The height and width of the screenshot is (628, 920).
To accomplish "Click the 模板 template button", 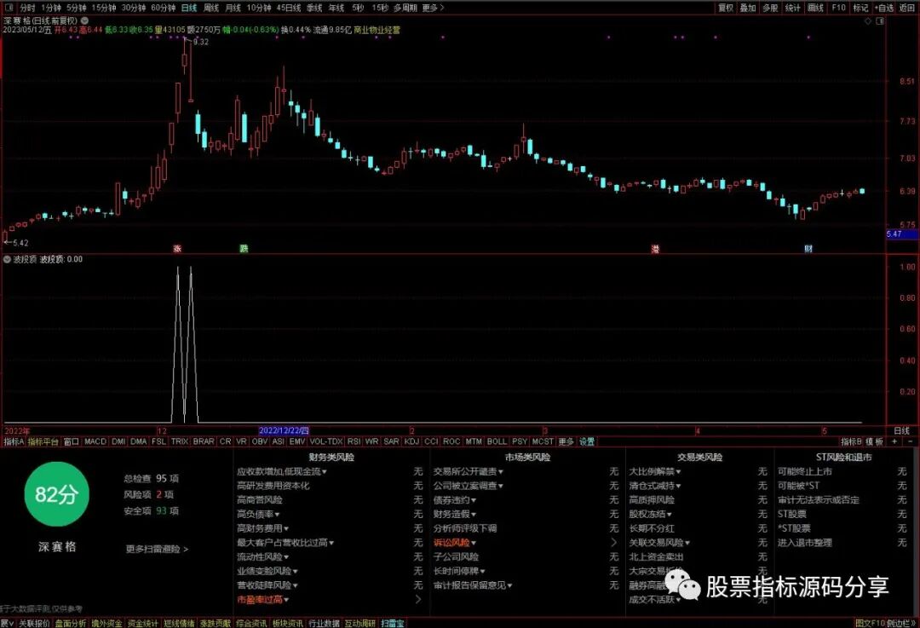I will coord(874,441).
